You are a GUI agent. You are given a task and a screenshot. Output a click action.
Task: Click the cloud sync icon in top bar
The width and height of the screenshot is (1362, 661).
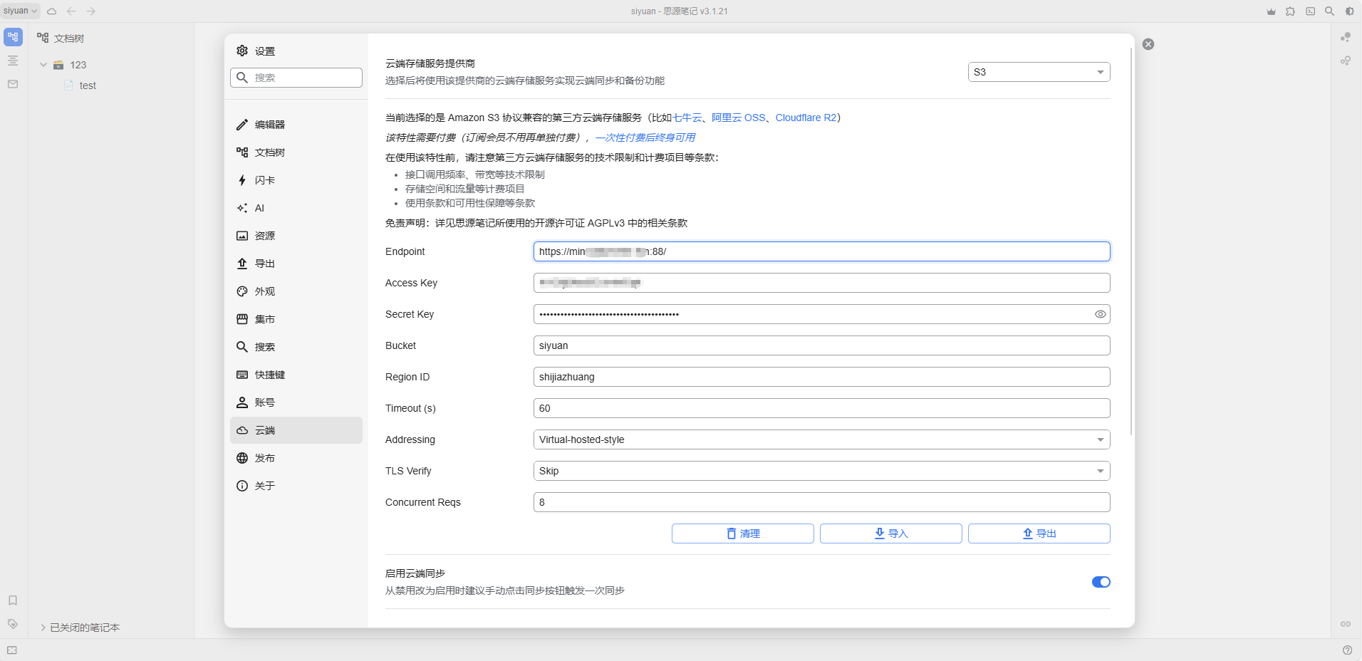52,11
